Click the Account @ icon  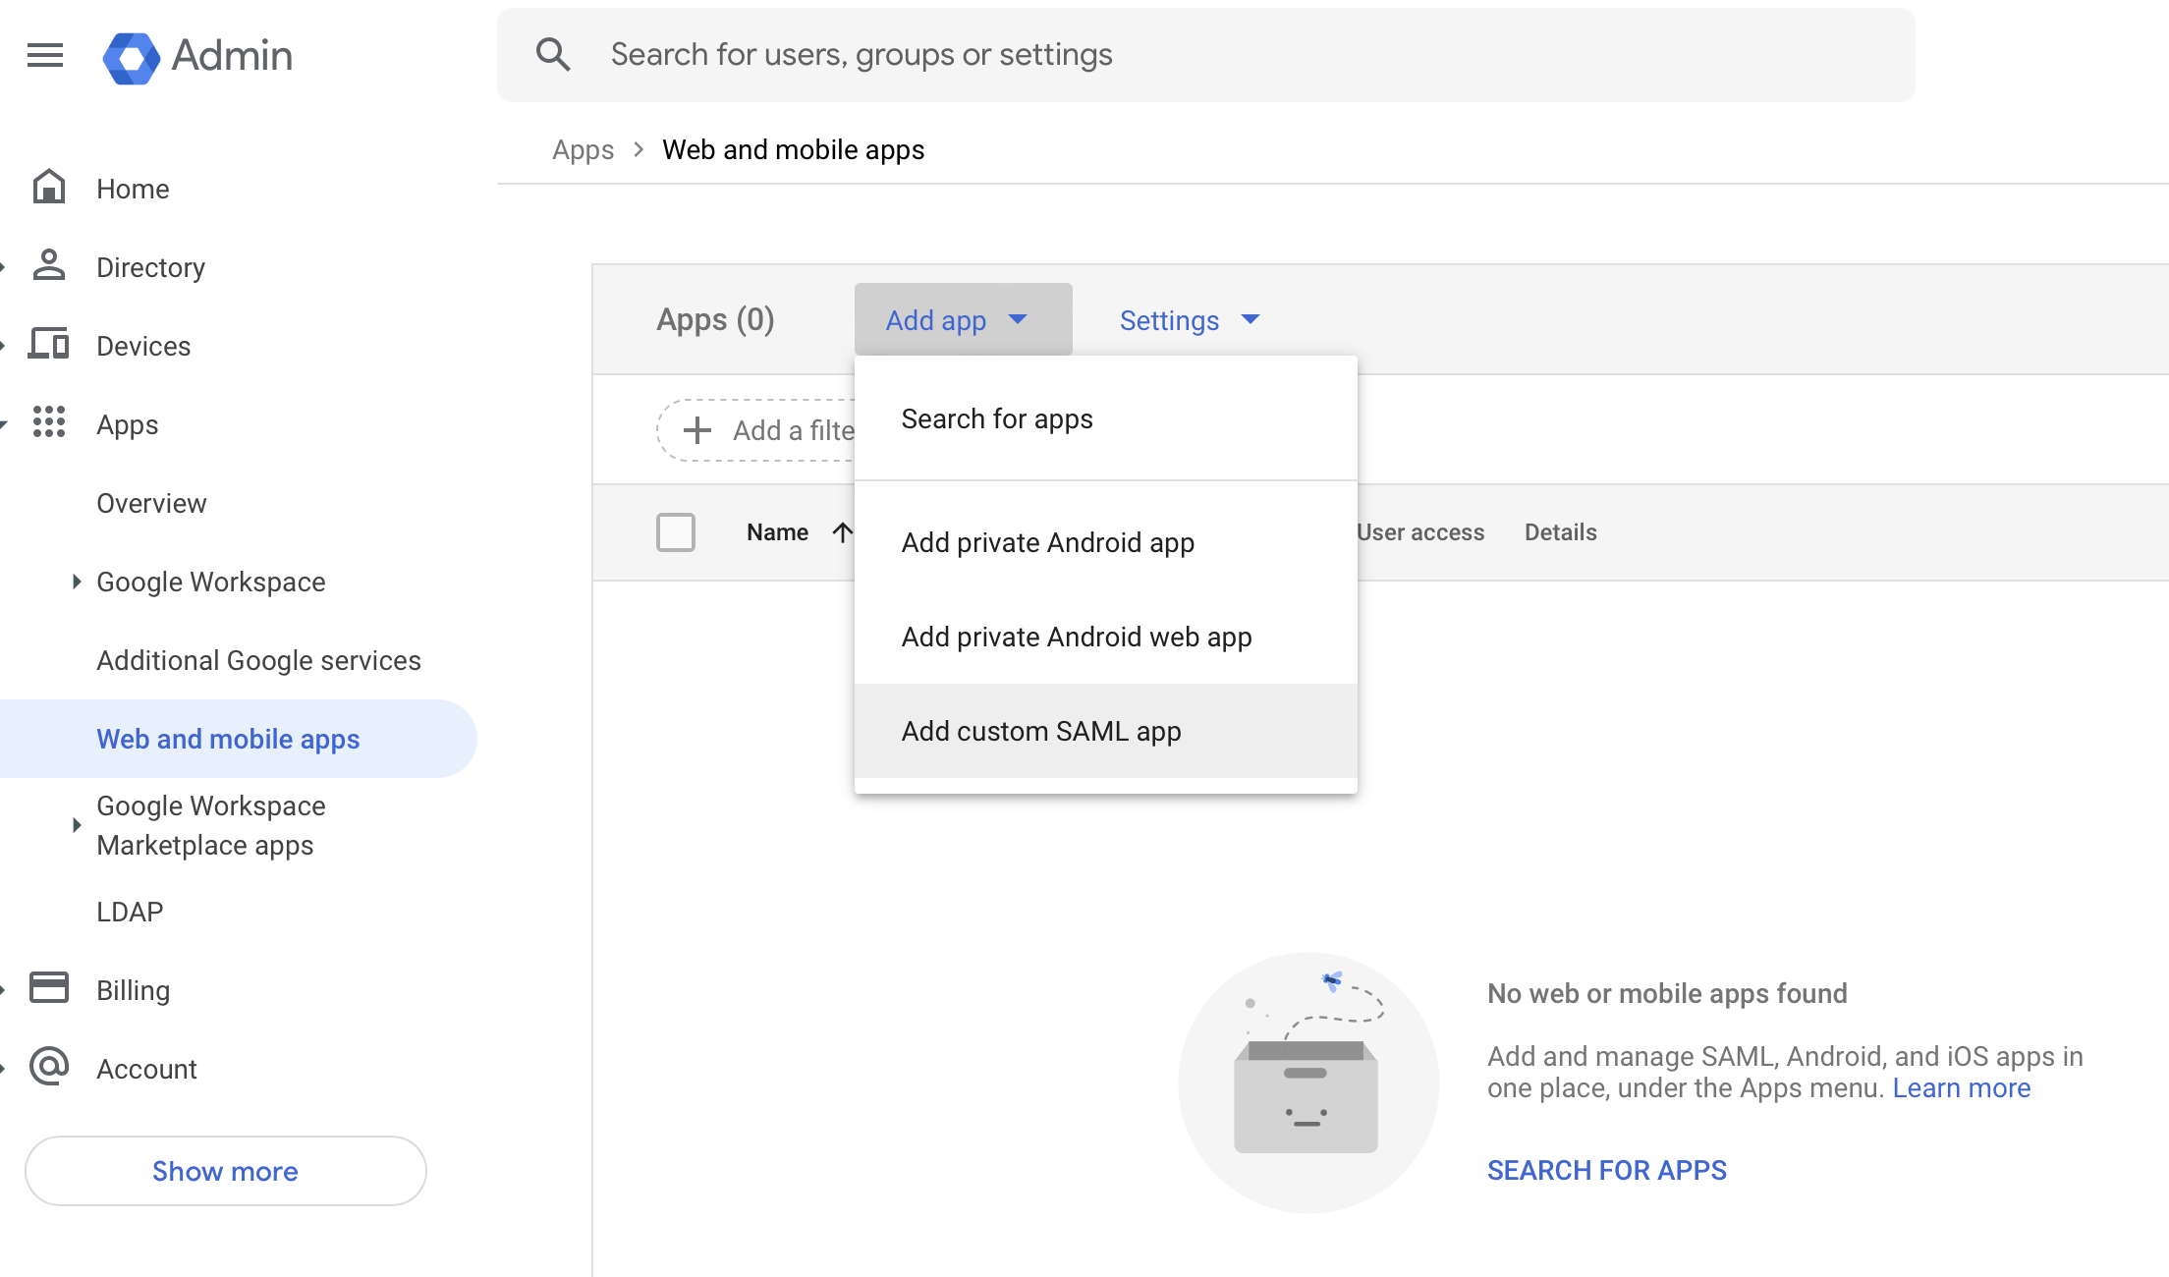[49, 1068]
